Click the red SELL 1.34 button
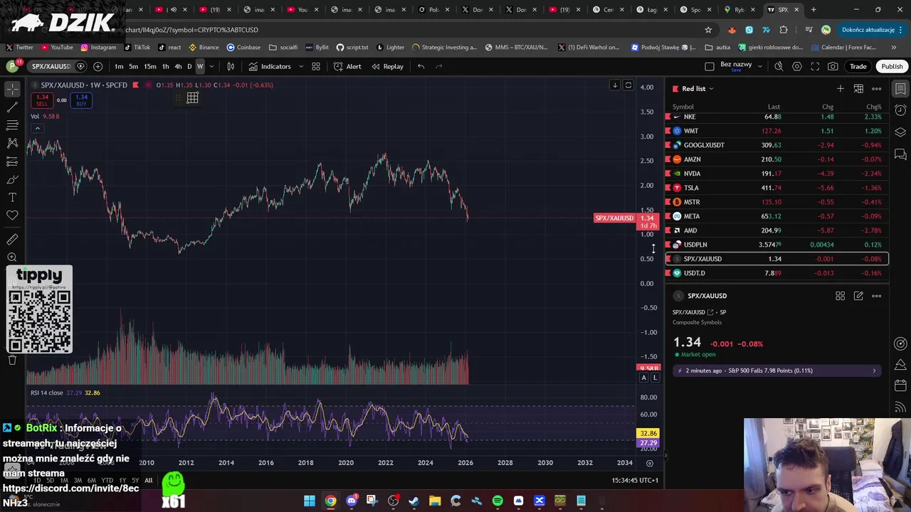This screenshot has height=512, width=911. click(42, 100)
